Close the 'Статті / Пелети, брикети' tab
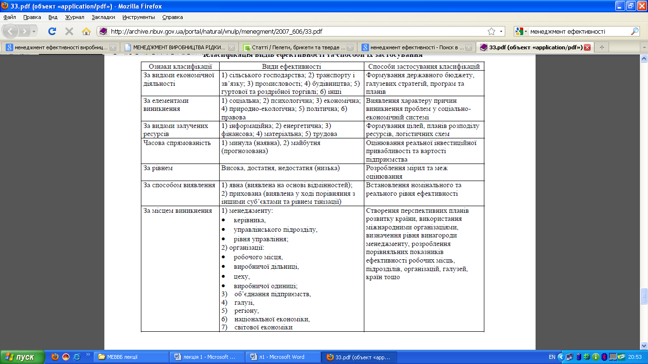 [x=350, y=47]
